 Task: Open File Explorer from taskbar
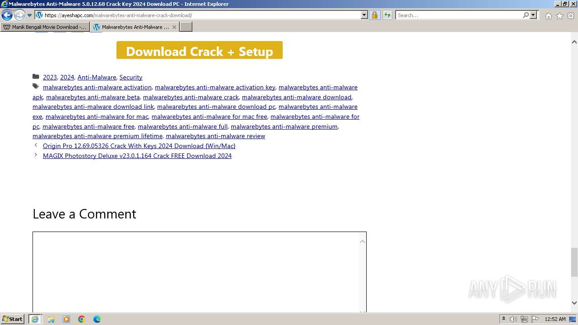tap(51, 319)
